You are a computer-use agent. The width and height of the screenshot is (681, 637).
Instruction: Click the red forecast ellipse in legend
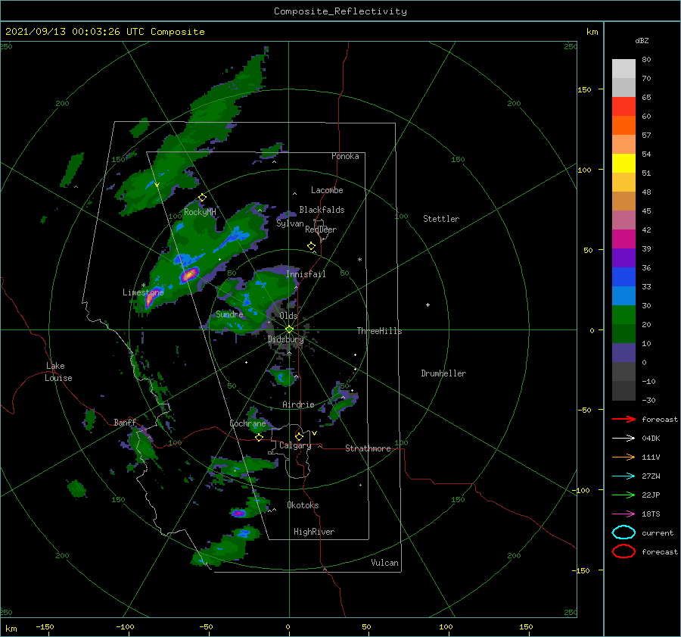point(623,551)
